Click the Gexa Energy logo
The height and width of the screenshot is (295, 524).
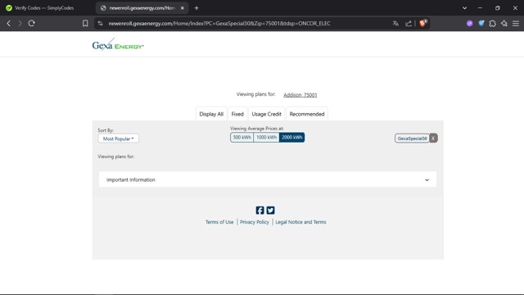[x=118, y=44]
